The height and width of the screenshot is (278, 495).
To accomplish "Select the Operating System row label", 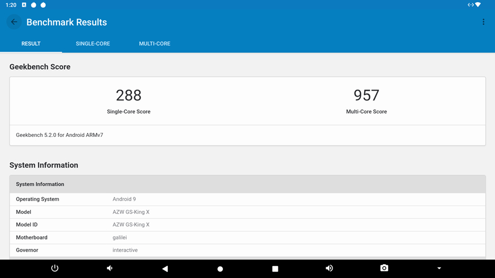I will point(37,199).
